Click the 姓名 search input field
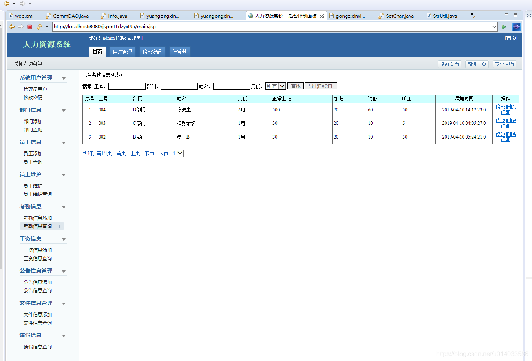 coord(232,86)
